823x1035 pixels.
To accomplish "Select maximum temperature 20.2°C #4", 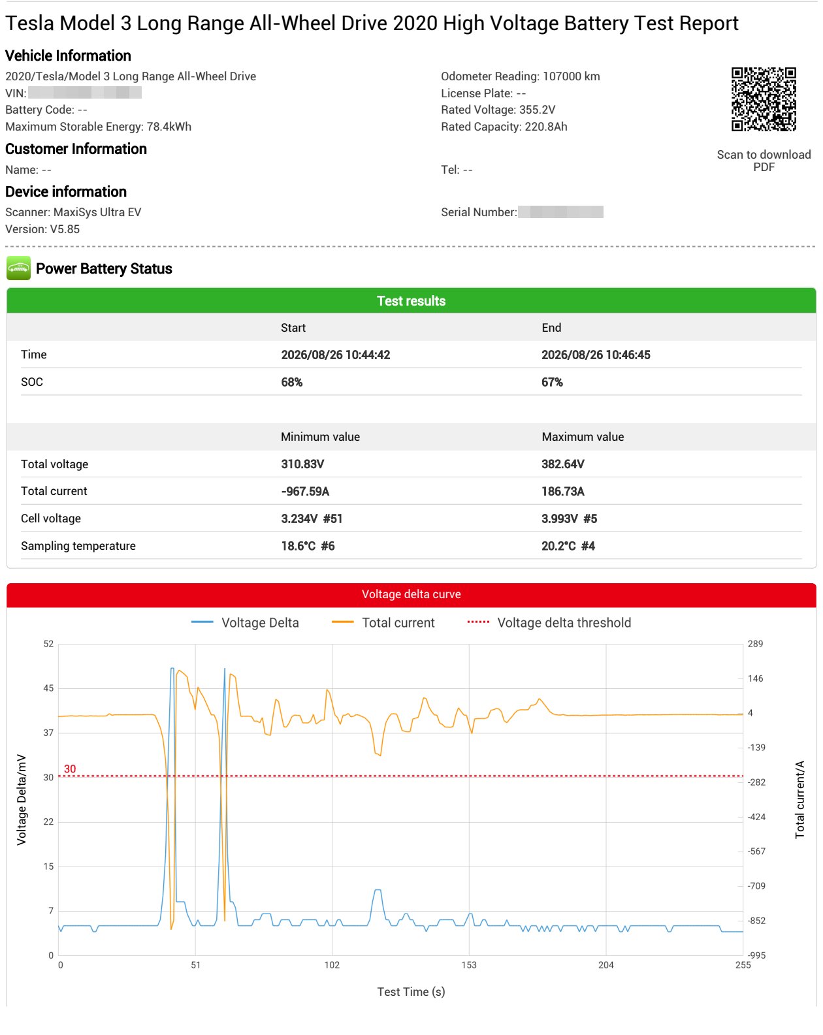I will tap(568, 547).
